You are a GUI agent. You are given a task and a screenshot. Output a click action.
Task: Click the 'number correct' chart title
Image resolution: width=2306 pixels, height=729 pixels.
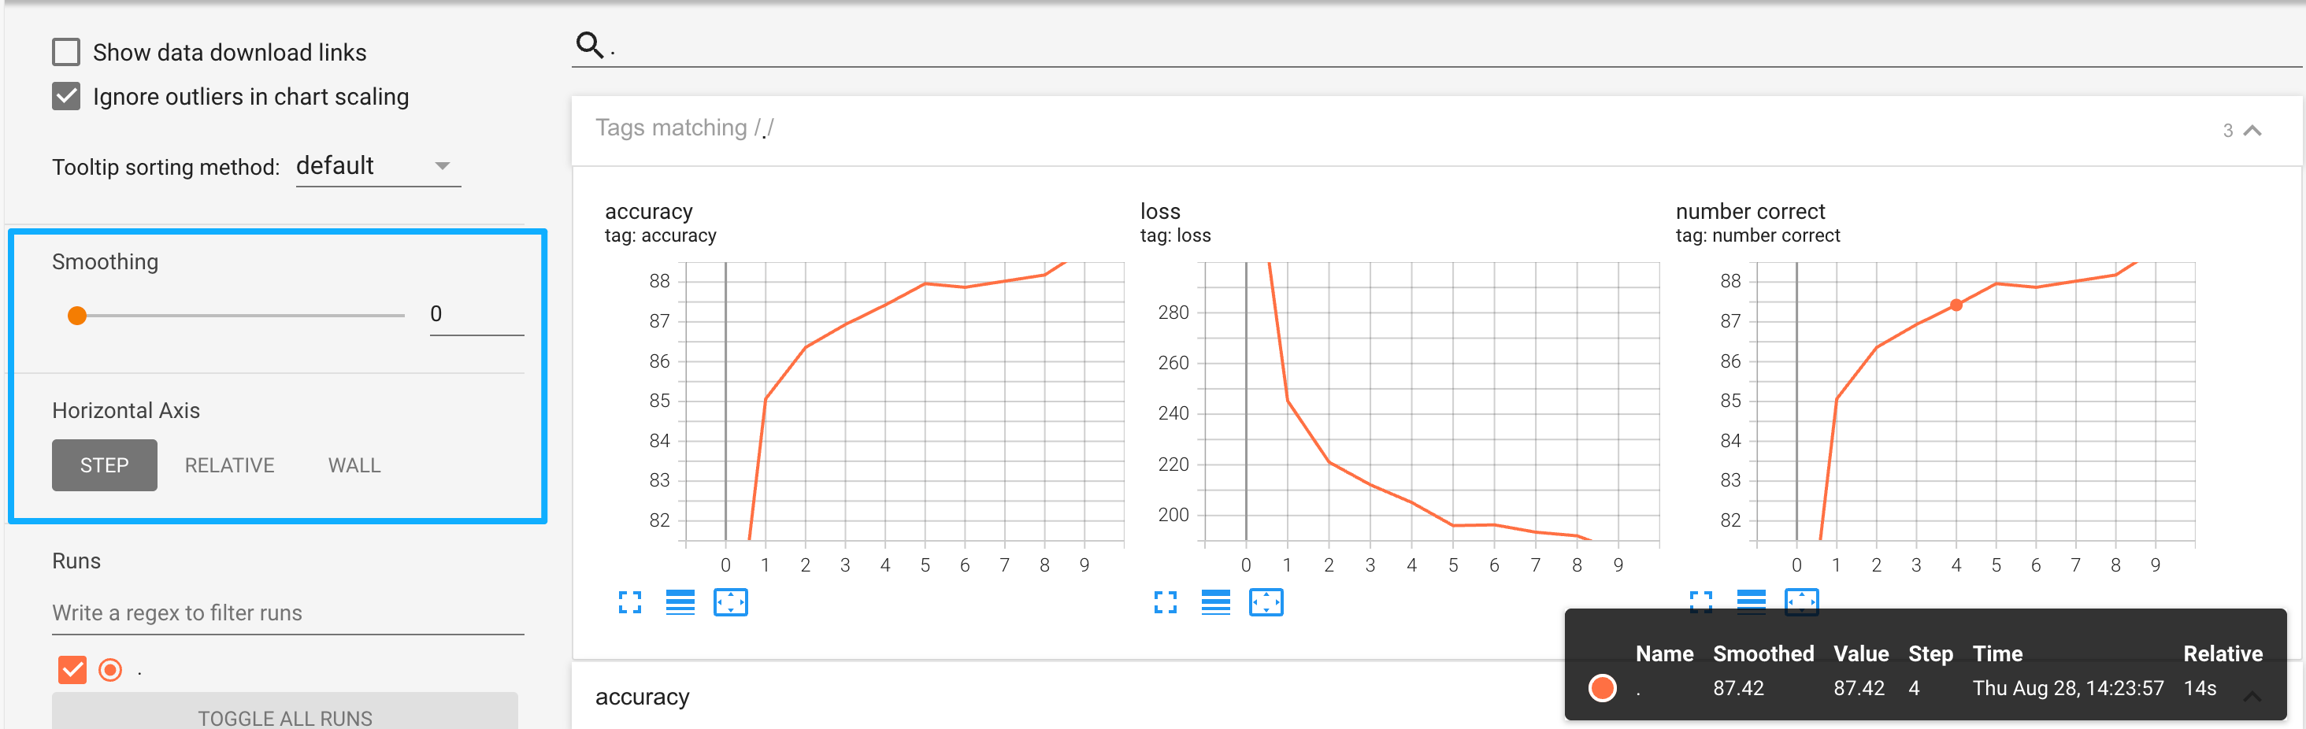[x=1749, y=211]
